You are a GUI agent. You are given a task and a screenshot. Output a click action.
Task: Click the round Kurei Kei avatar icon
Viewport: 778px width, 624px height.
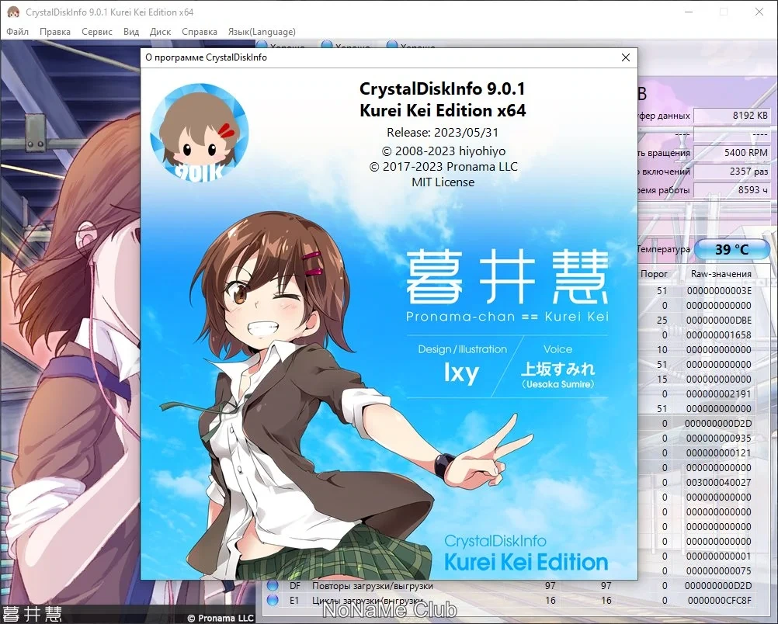tap(200, 133)
